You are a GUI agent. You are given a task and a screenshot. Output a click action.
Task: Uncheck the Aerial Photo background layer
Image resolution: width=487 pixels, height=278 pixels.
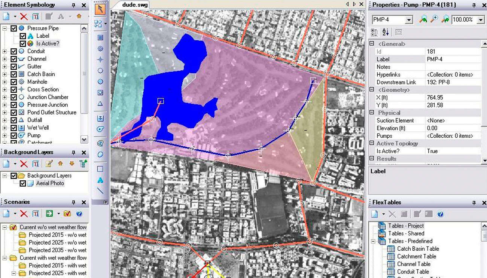[x=23, y=183]
